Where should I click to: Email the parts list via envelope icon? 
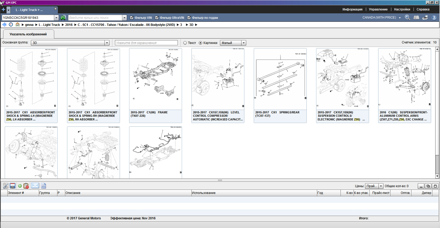(x=35, y=186)
